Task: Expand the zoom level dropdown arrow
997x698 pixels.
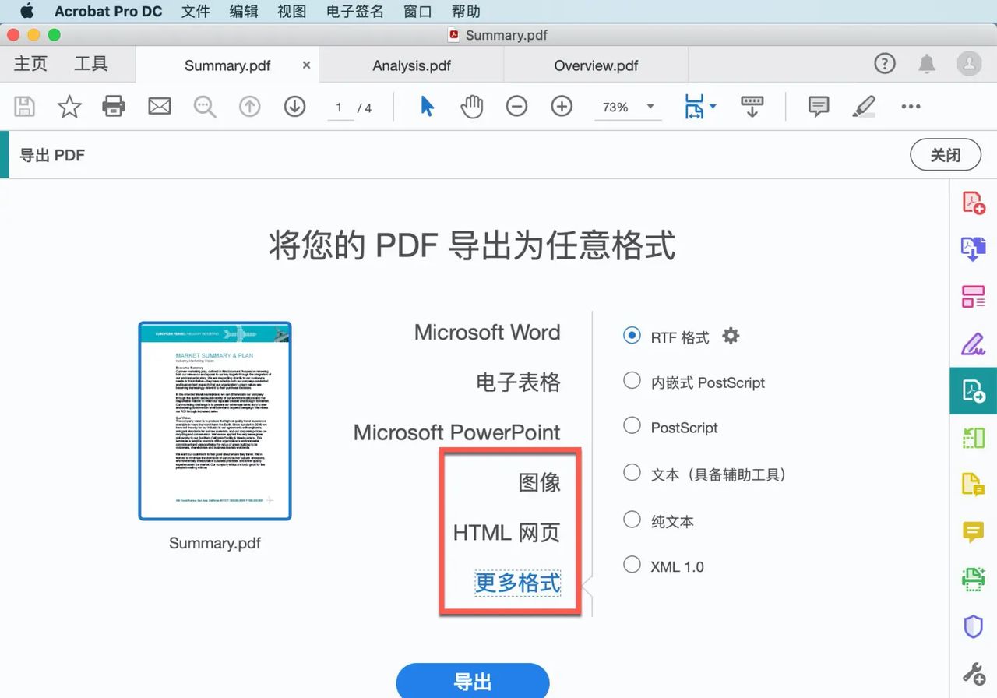Action: coord(650,107)
